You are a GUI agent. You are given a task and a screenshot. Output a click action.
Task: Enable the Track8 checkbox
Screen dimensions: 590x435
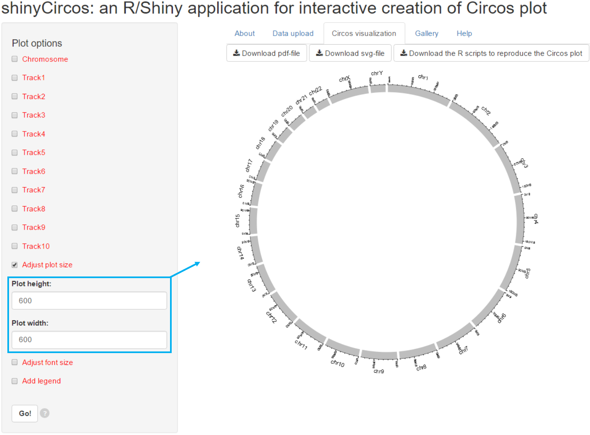(15, 208)
